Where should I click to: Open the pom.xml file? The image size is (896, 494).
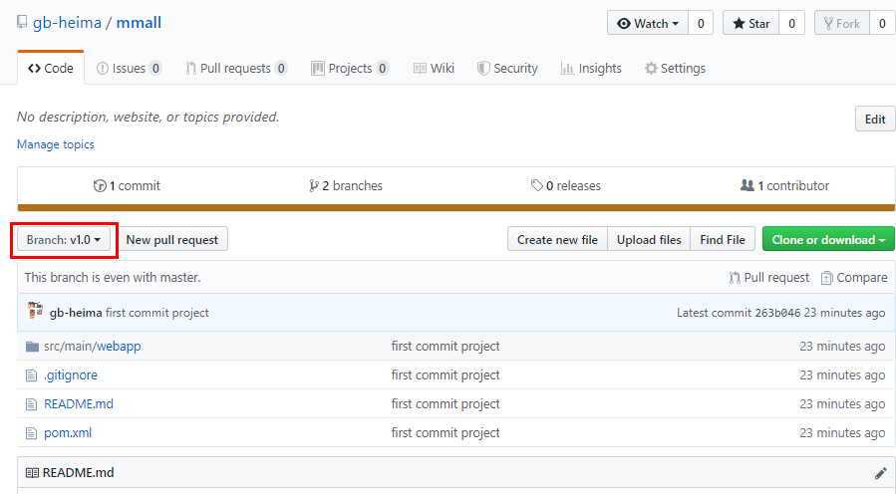tap(68, 433)
